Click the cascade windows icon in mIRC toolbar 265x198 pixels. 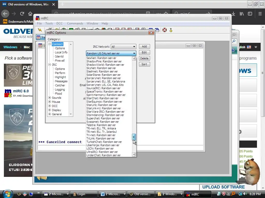point(157,30)
